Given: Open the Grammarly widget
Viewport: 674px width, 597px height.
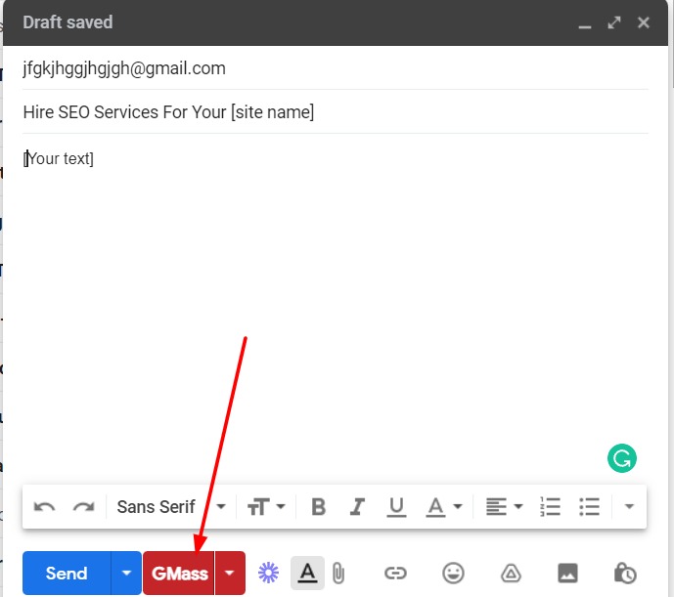Looking at the screenshot, I should [622, 458].
